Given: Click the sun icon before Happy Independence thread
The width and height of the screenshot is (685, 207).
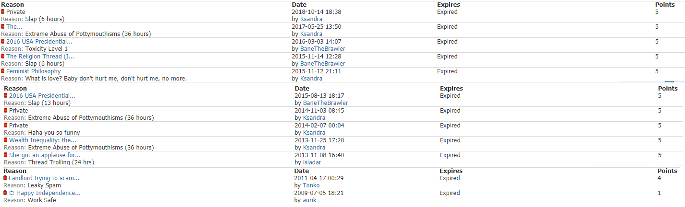Looking at the screenshot, I should coord(12,193).
